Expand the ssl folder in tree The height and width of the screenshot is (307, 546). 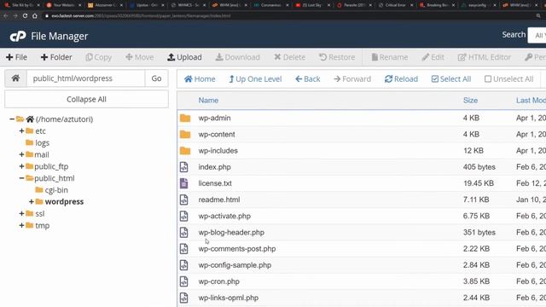click(21, 213)
